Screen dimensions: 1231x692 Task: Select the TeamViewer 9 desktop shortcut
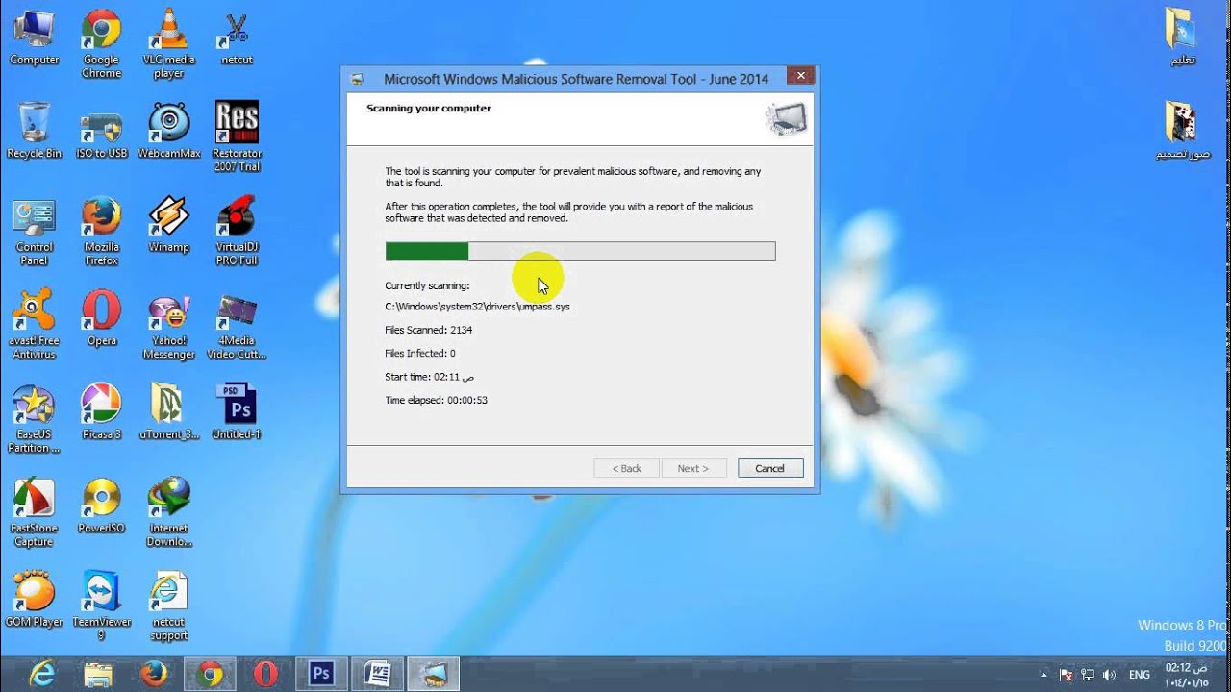[101, 605]
